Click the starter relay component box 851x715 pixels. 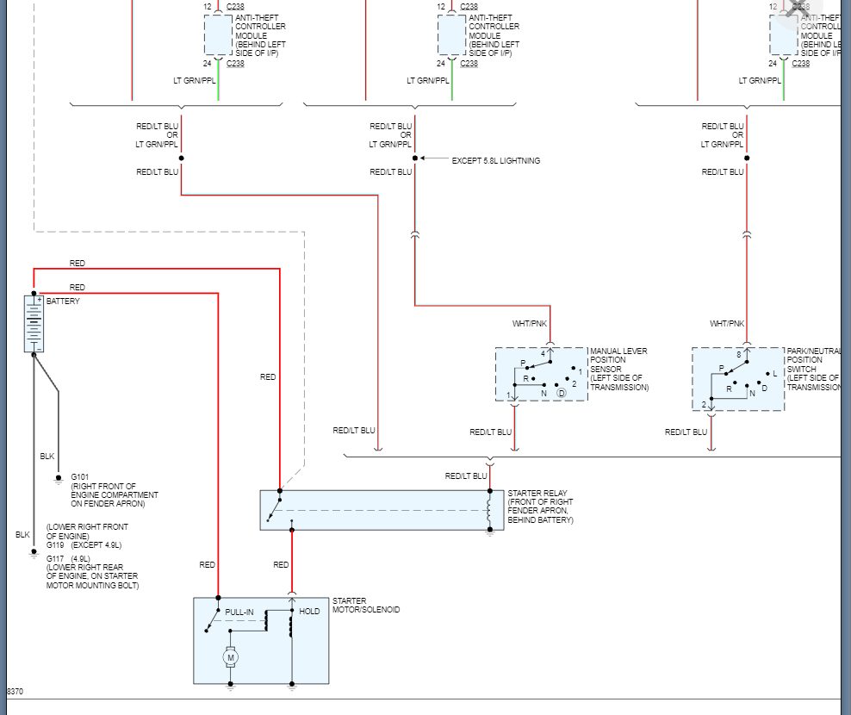[382, 510]
